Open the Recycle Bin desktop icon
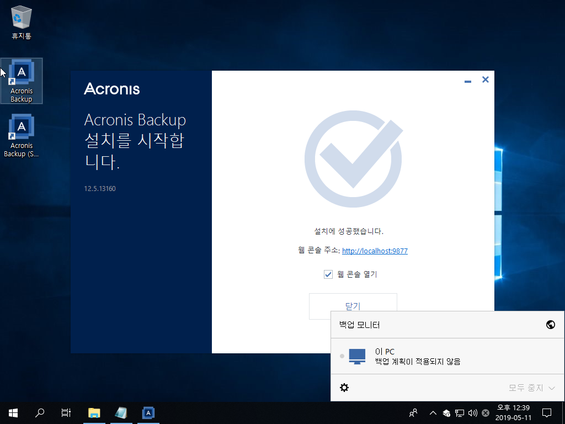This screenshot has width=565, height=424. [x=22, y=22]
